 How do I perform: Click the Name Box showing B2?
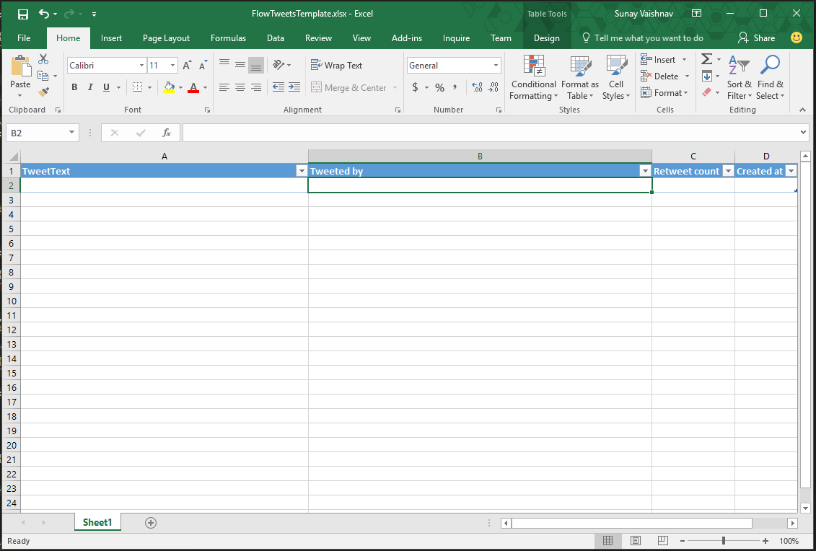tap(36, 133)
